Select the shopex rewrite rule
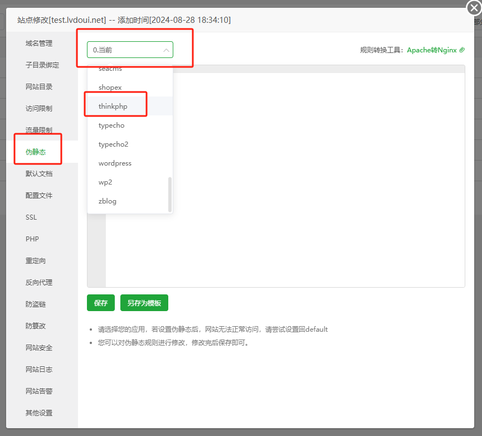482x436 pixels. pos(110,87)
